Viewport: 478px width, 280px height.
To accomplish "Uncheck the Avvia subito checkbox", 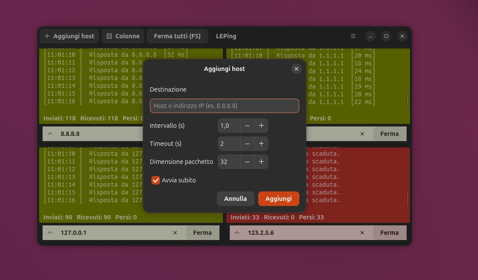I will [155, 180].
